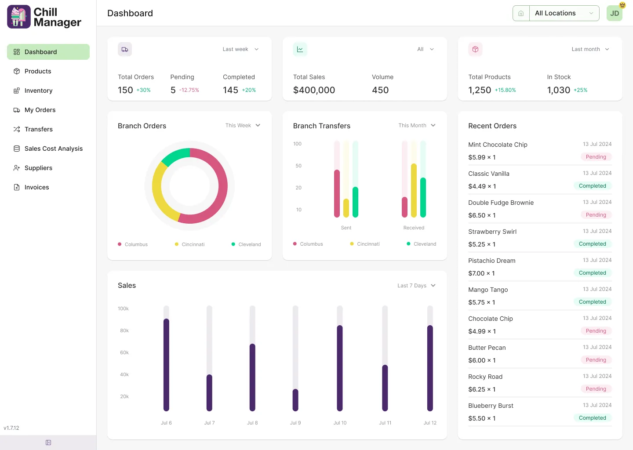The image size is (633, 450).
Task: Expand the Last week orders filter
Action: click(x=240, y=49)
